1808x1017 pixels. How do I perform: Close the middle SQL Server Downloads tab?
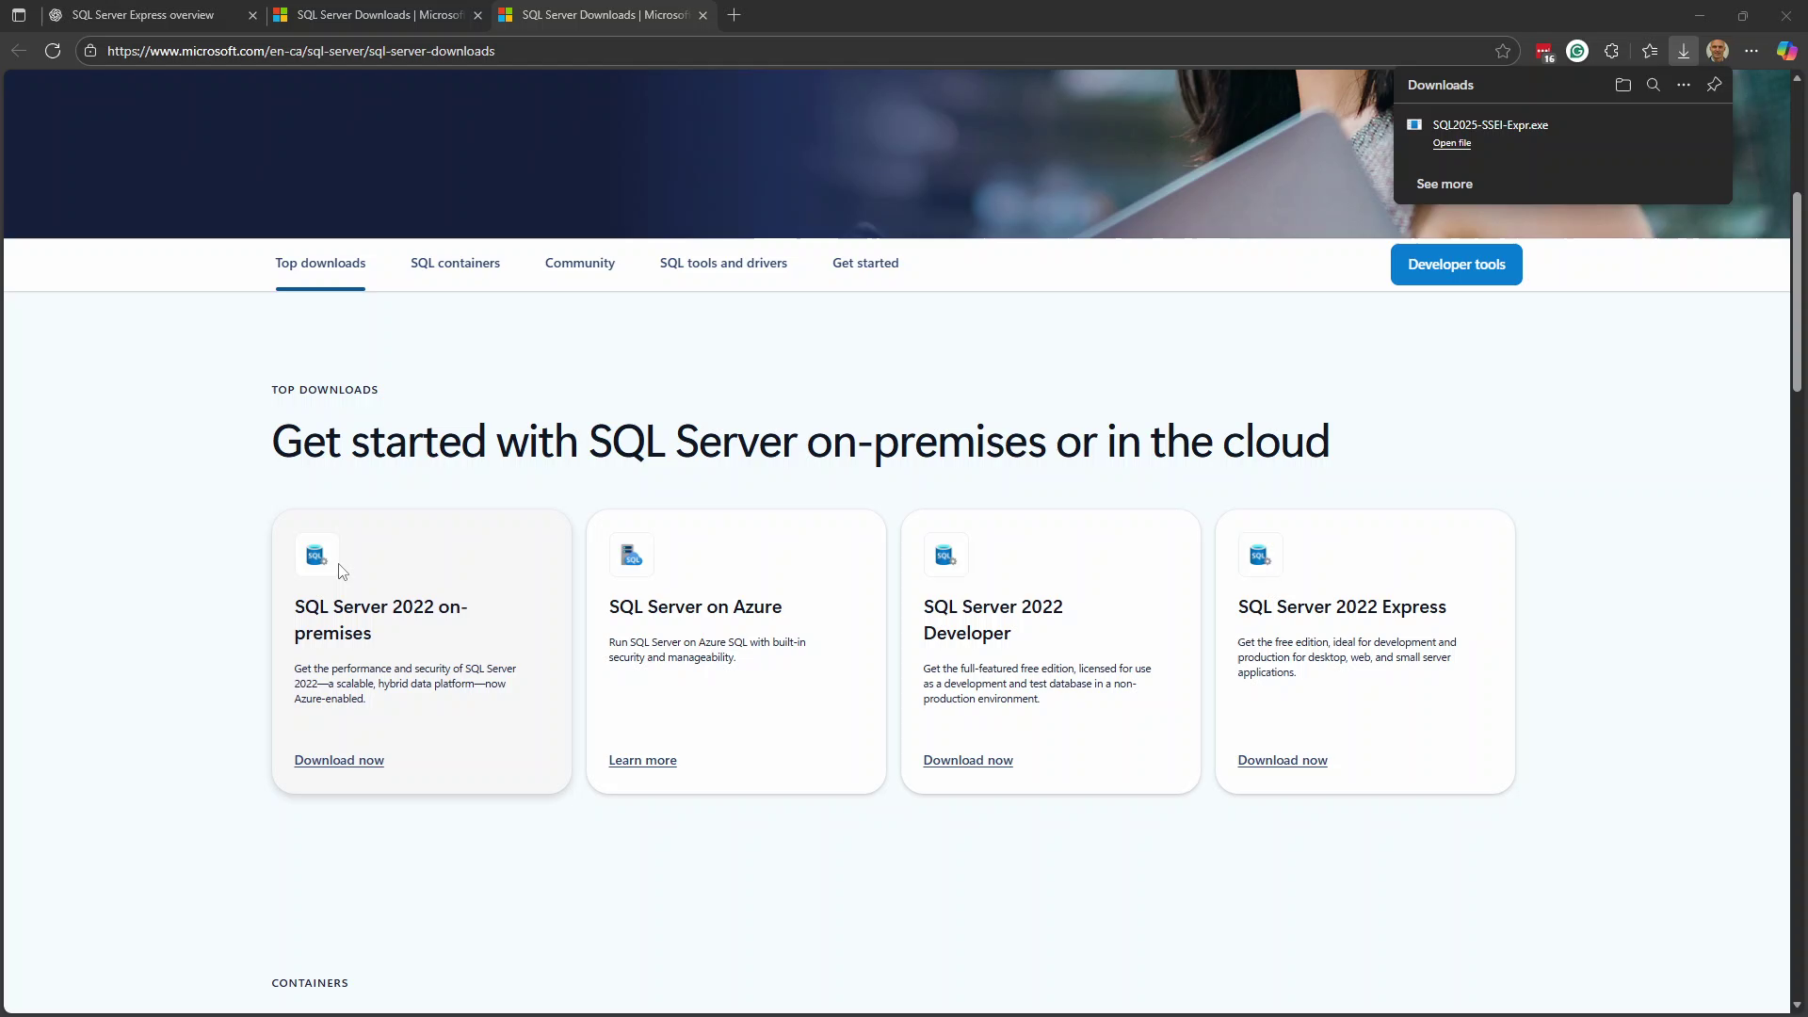coord(477,15)
